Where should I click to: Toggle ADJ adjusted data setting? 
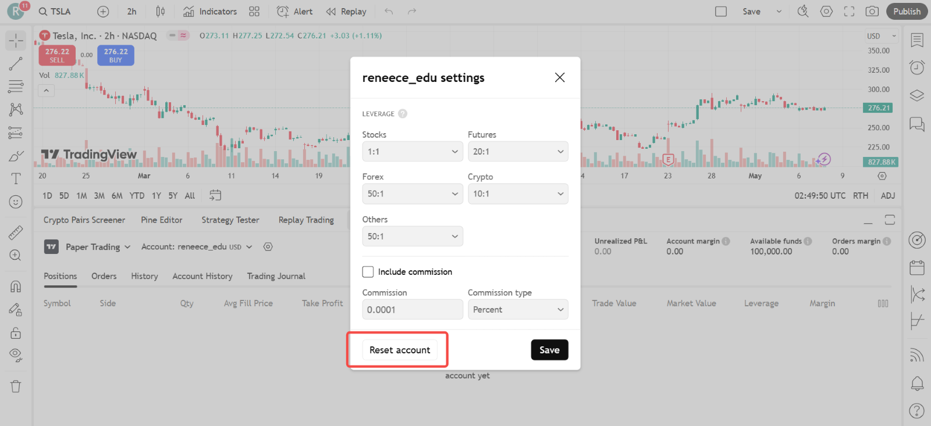(887, 196)
